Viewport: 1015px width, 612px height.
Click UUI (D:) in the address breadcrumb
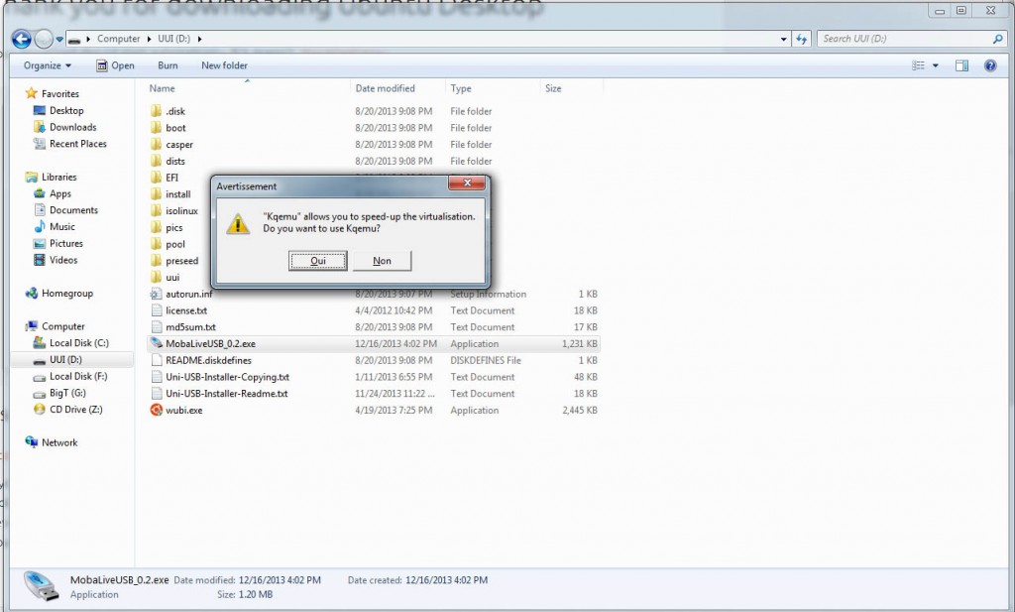tap(174, 39)
